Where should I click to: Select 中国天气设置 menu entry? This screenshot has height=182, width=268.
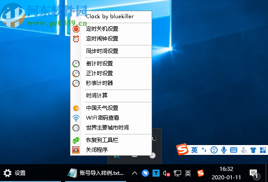pos(111,108)
